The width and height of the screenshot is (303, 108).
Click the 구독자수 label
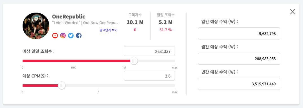(x=135, y=15)
